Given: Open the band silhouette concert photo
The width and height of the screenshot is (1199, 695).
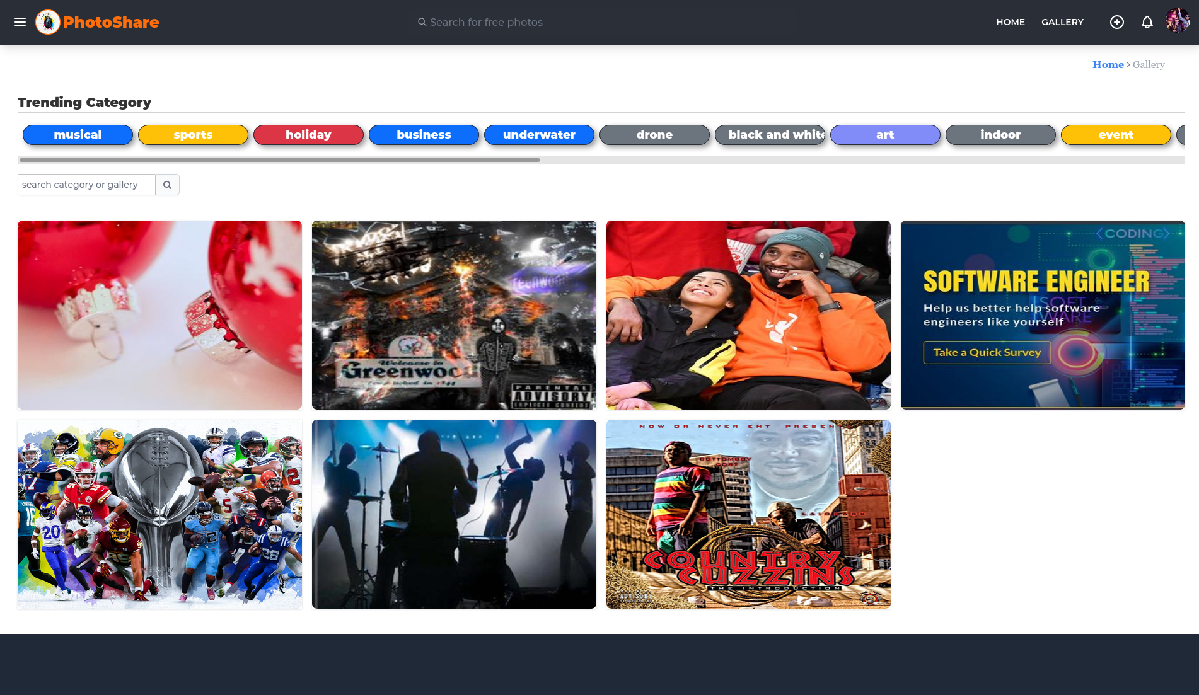Looking at the screenshot, I should coord(454,514).
